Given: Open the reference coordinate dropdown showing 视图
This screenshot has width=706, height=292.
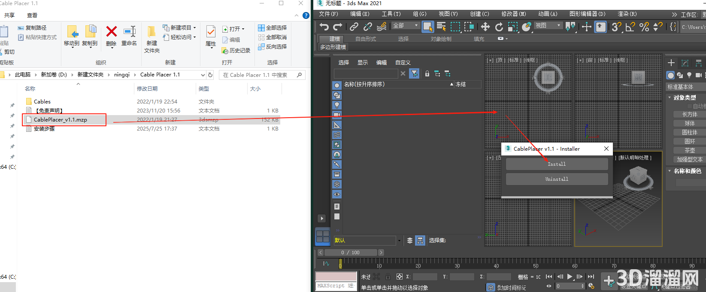Looking at the screenshot, I should 548,26.
